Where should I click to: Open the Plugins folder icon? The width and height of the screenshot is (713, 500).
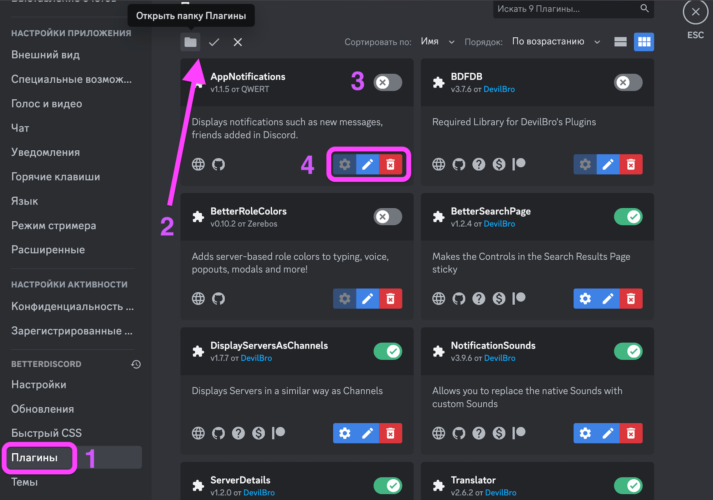point(190,42)
